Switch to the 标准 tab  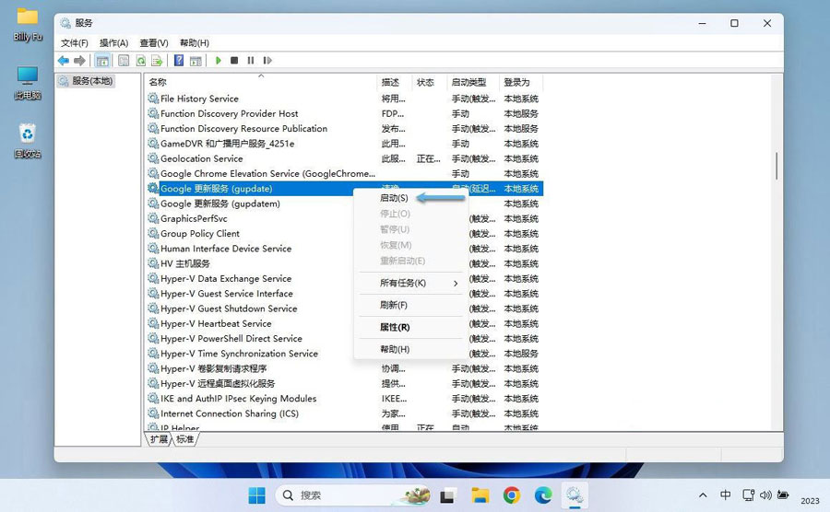(x=185, y=439)
